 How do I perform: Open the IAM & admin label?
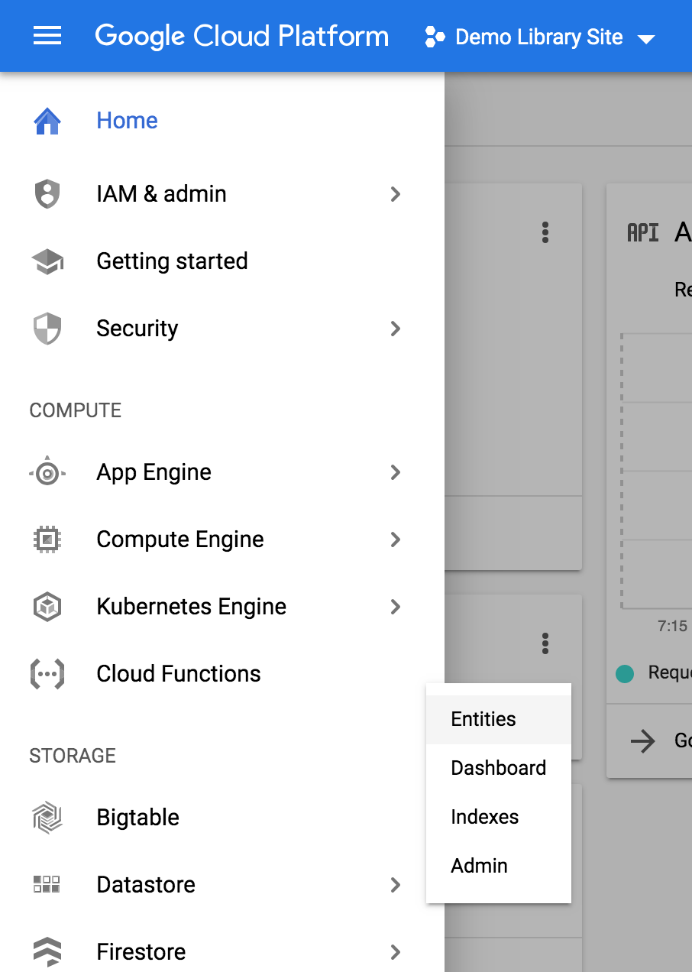162,194
